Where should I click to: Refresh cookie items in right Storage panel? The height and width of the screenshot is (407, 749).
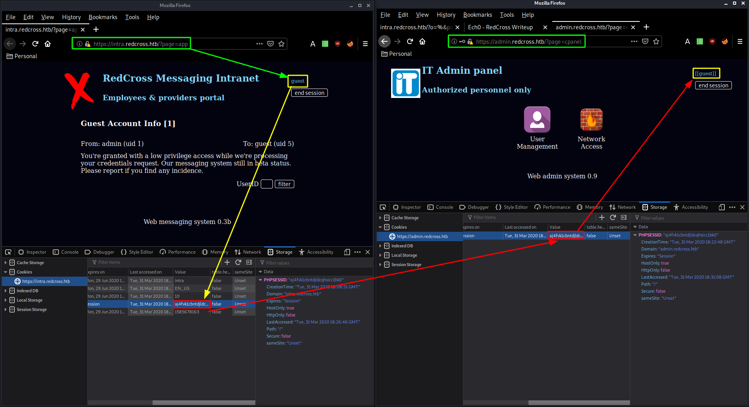pos(613,217)
